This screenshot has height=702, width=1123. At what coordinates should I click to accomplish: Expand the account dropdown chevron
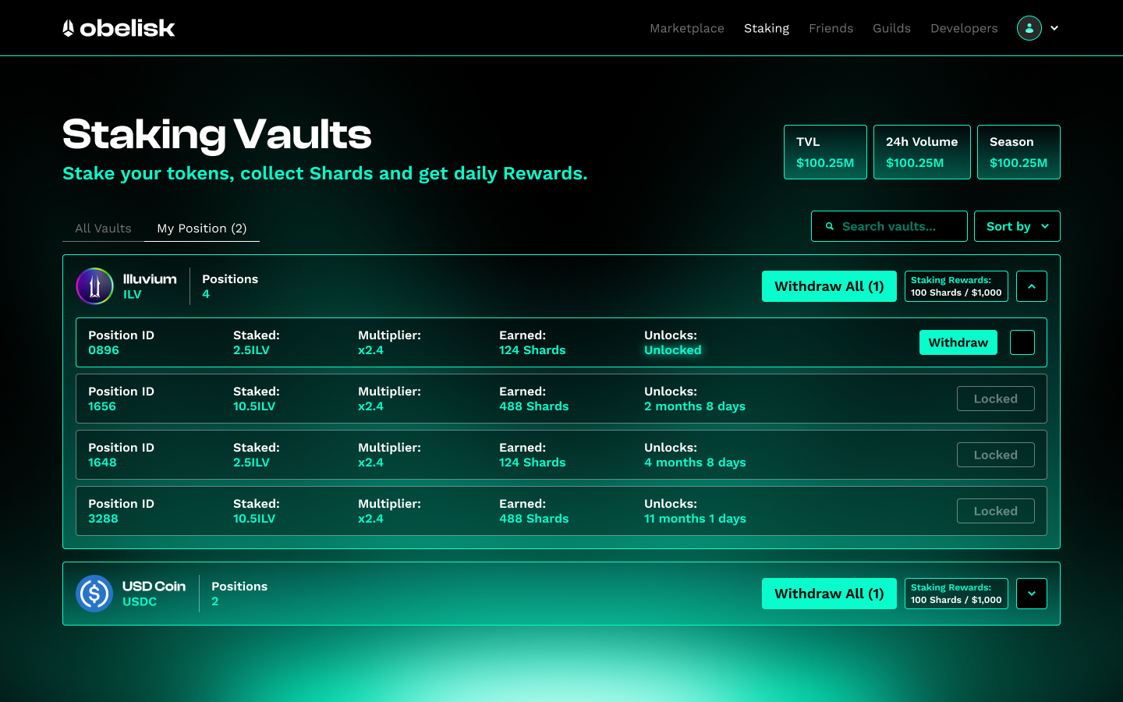pyautogui.click(x=1054, y=28)
